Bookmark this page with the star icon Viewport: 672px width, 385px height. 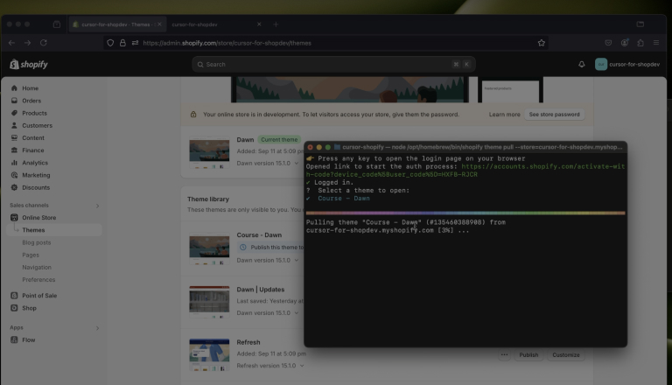tap(542, 43)
